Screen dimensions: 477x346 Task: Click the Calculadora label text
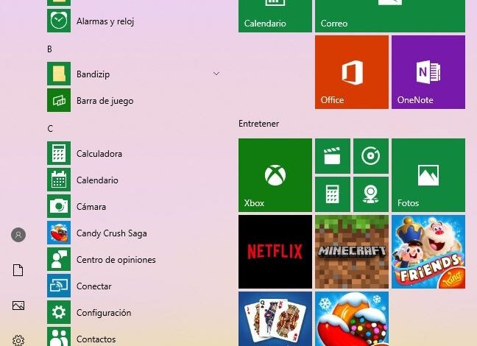99,154
